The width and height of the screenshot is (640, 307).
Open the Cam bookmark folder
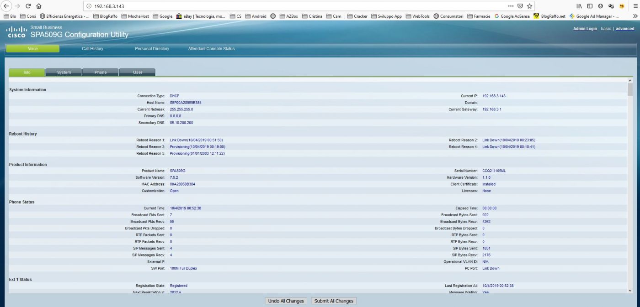tap(333, 16)
